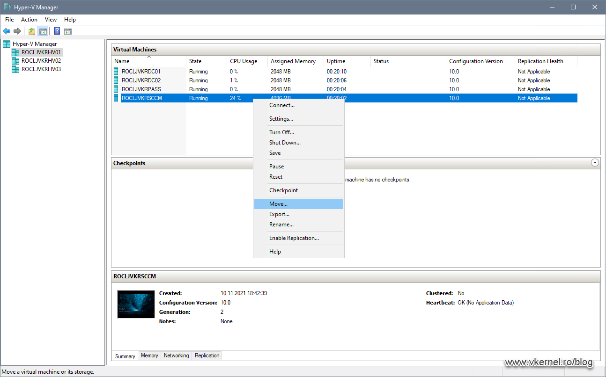Click the Help question mark toolbar icon
The width and height of the screenshot is (606, 377).
coord(56,31)
